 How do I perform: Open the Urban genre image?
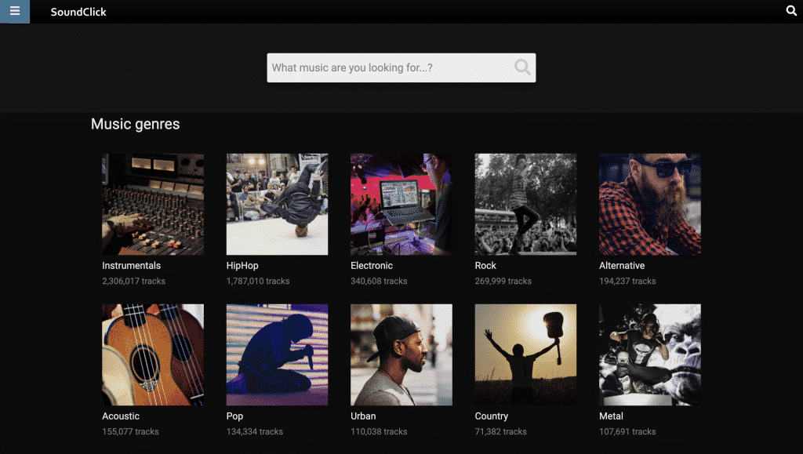pyautogui.click(x=401, y=354)
